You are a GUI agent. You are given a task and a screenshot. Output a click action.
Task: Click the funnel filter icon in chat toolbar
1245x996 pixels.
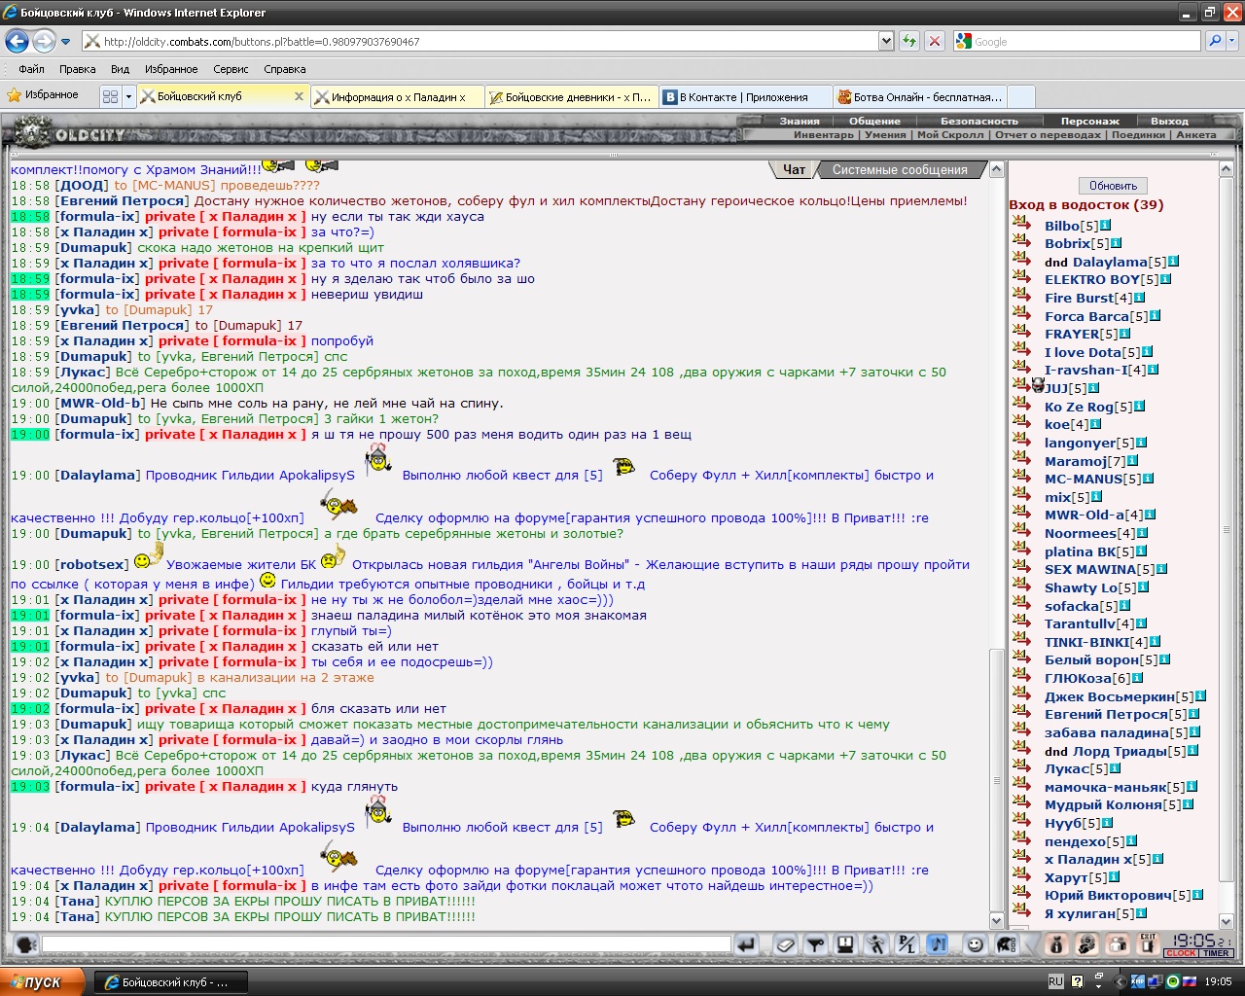(x=816, y=943)
